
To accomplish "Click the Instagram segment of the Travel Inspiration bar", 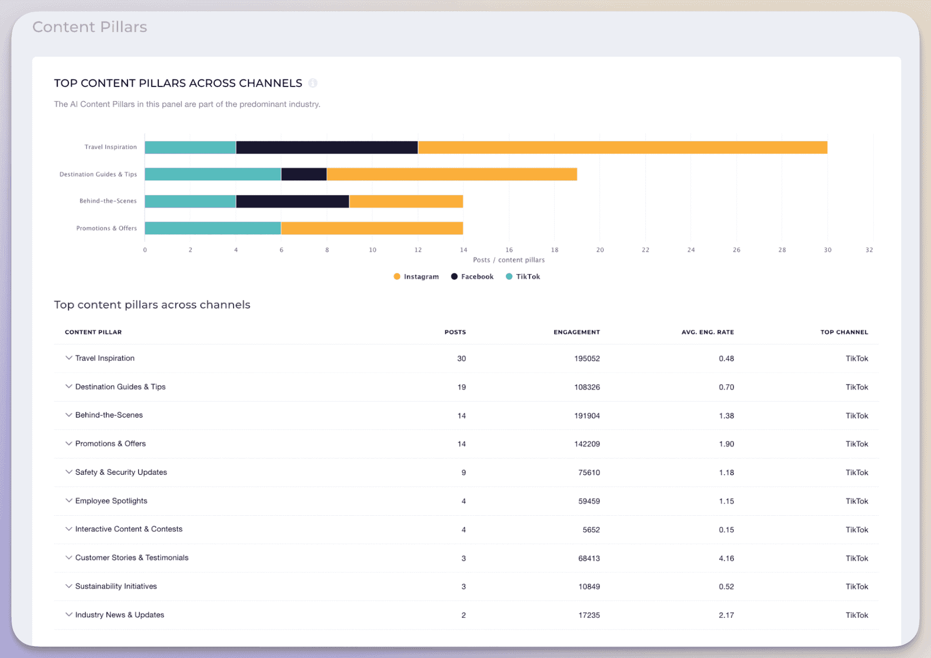I will click(623, 147).
